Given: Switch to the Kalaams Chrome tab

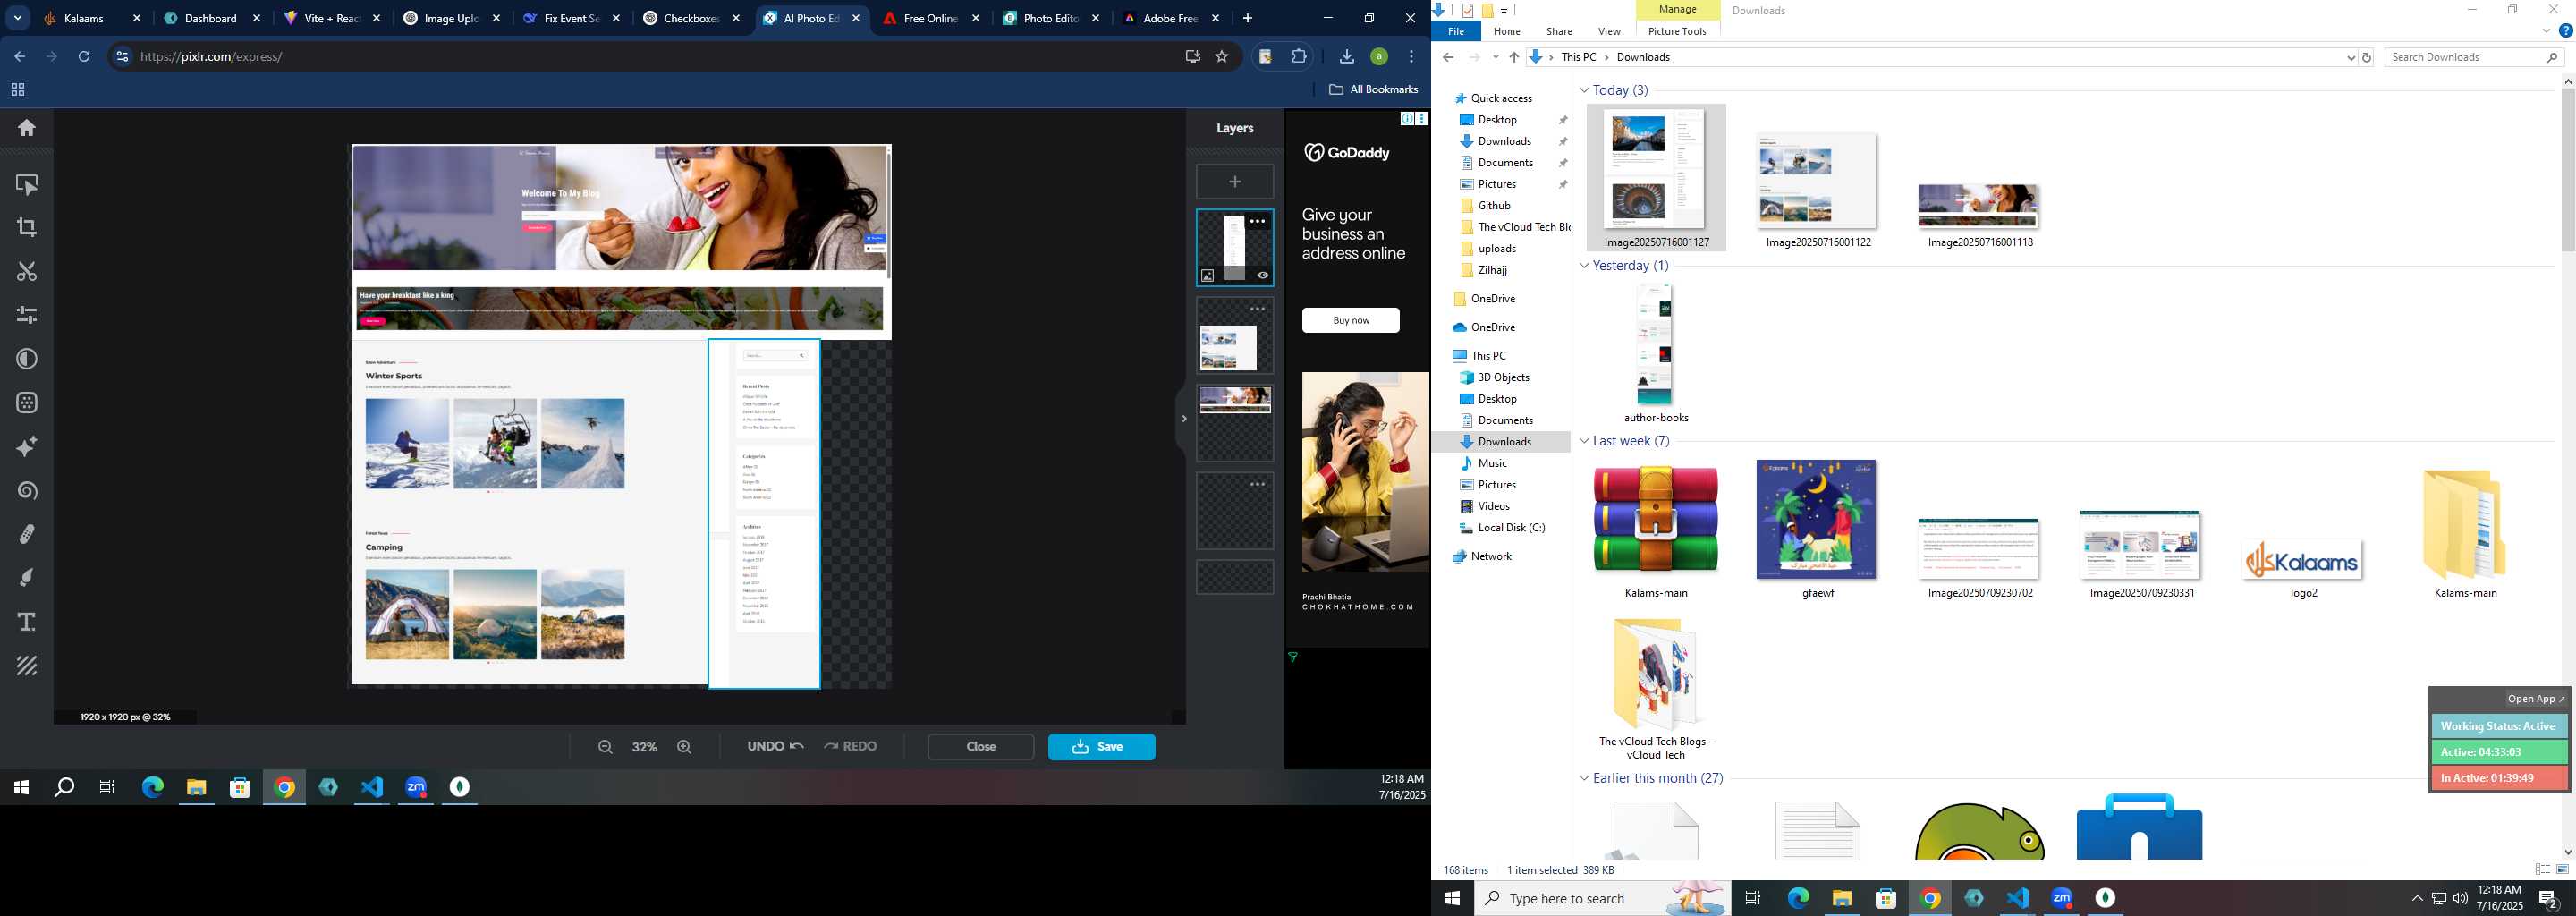Looking at the screenshot, I should click(x=85, y=18).
